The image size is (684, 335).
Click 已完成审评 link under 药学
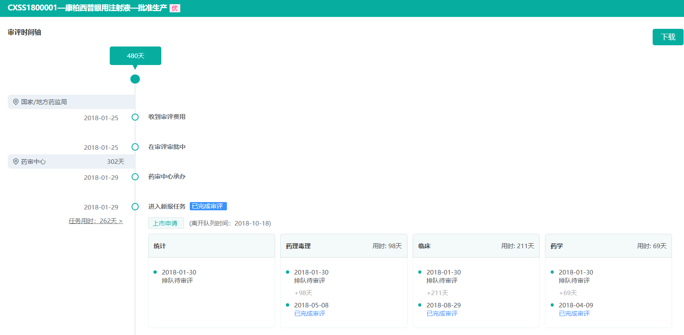coord(574,314)
